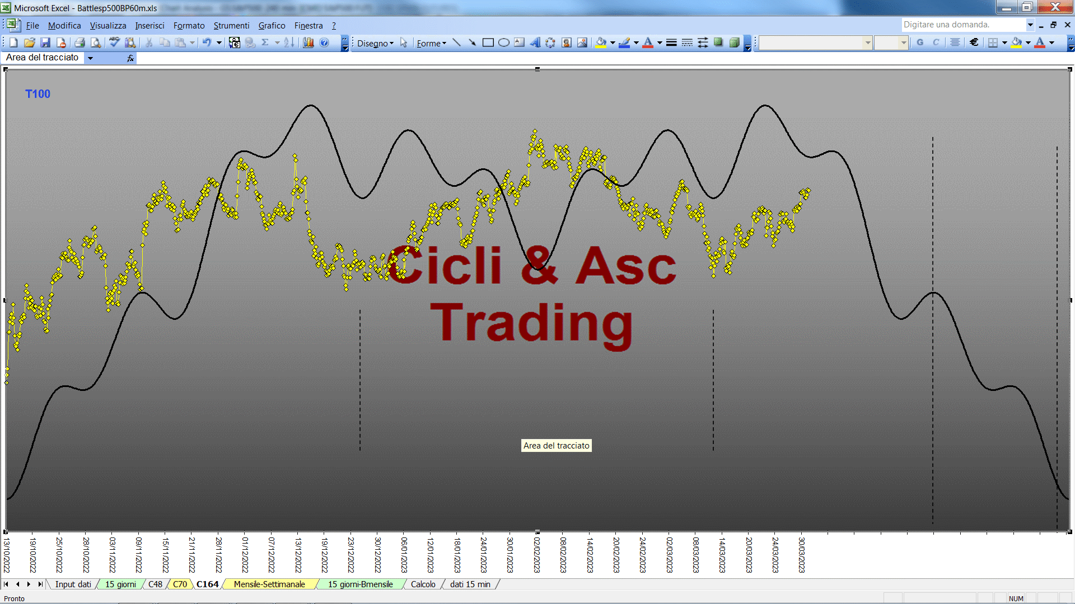This screenshot has height=604, width=1075.
Task: Click the Arrow Style icon
Action: 703,43
